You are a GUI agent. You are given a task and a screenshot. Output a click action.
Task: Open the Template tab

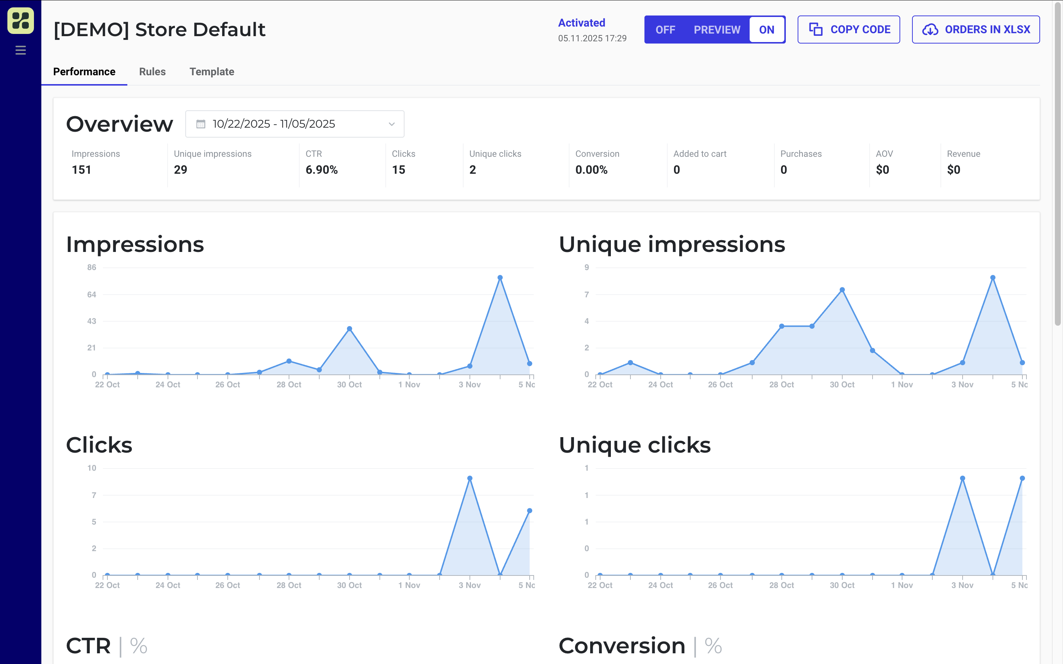pos(211,72)
